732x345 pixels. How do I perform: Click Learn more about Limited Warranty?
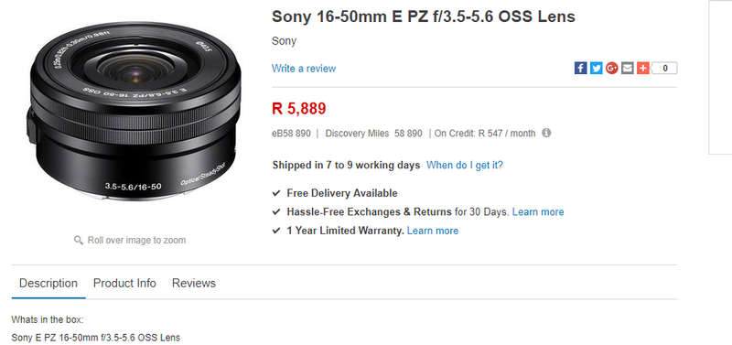pos(433,231)
